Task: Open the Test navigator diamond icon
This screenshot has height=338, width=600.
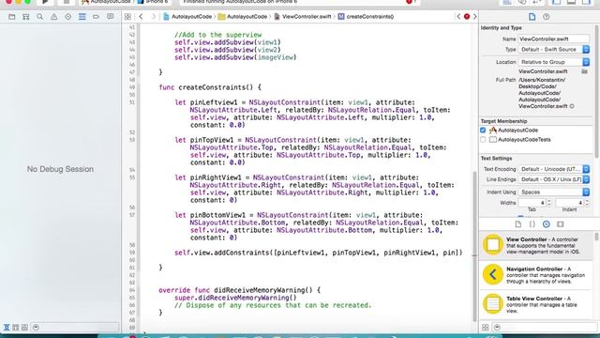Action: tap(68, 17)
